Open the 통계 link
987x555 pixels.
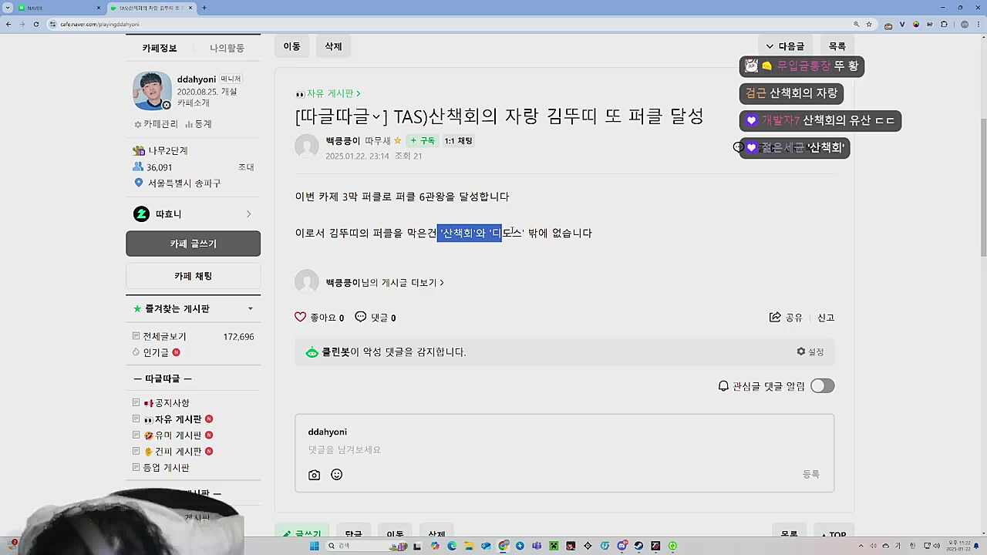[x=198, y=124]
